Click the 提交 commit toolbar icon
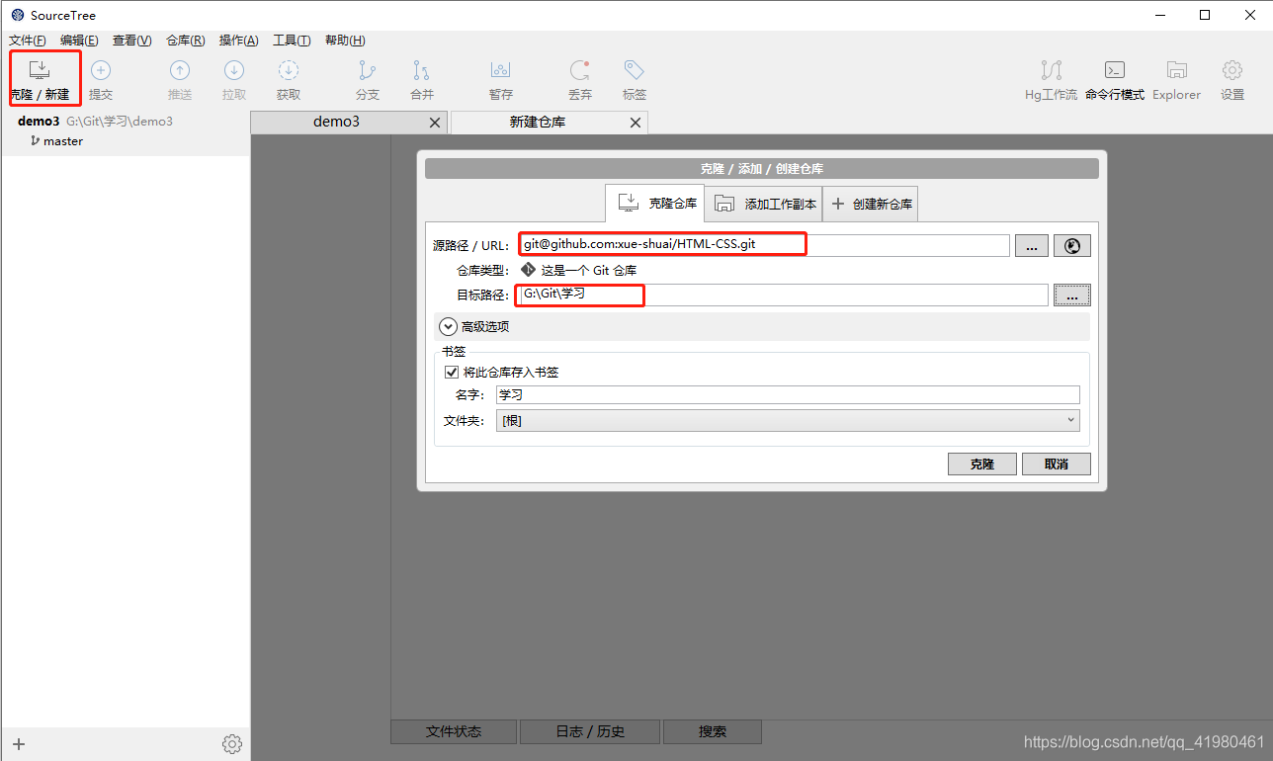 [x=101, y=70]
